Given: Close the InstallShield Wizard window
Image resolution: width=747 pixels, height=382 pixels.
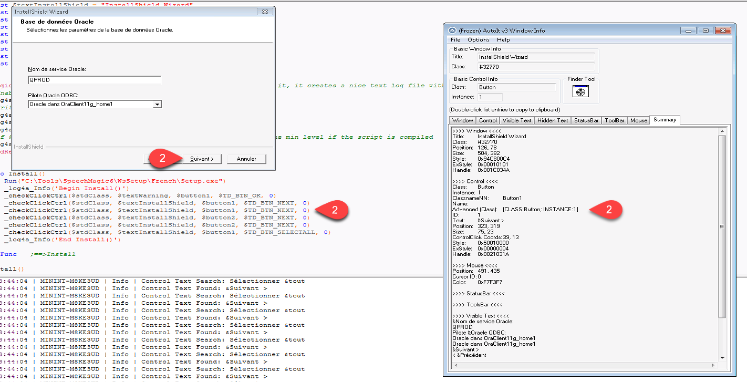Looking at the screenshot, I should tap(264, 12).
